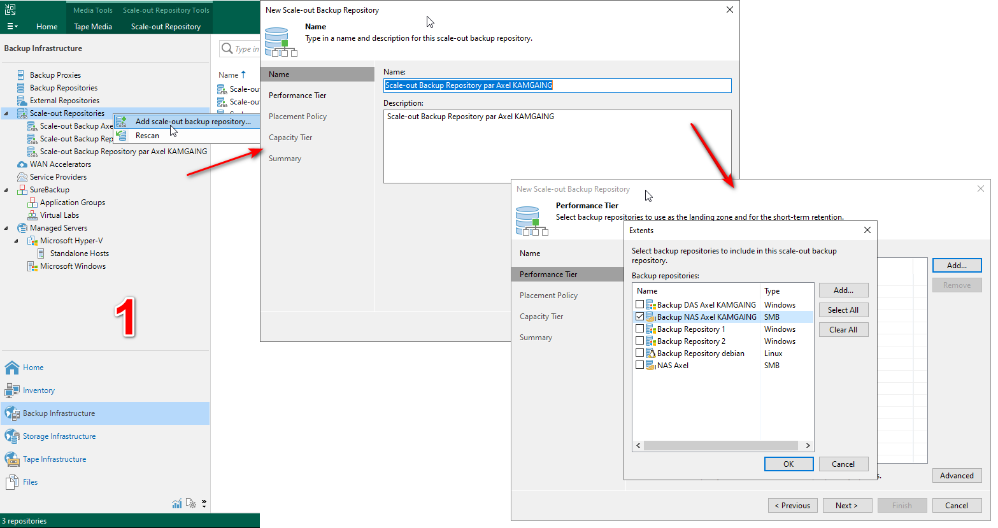
Task: Click the Veeam application logo icon
Action: 10,9
